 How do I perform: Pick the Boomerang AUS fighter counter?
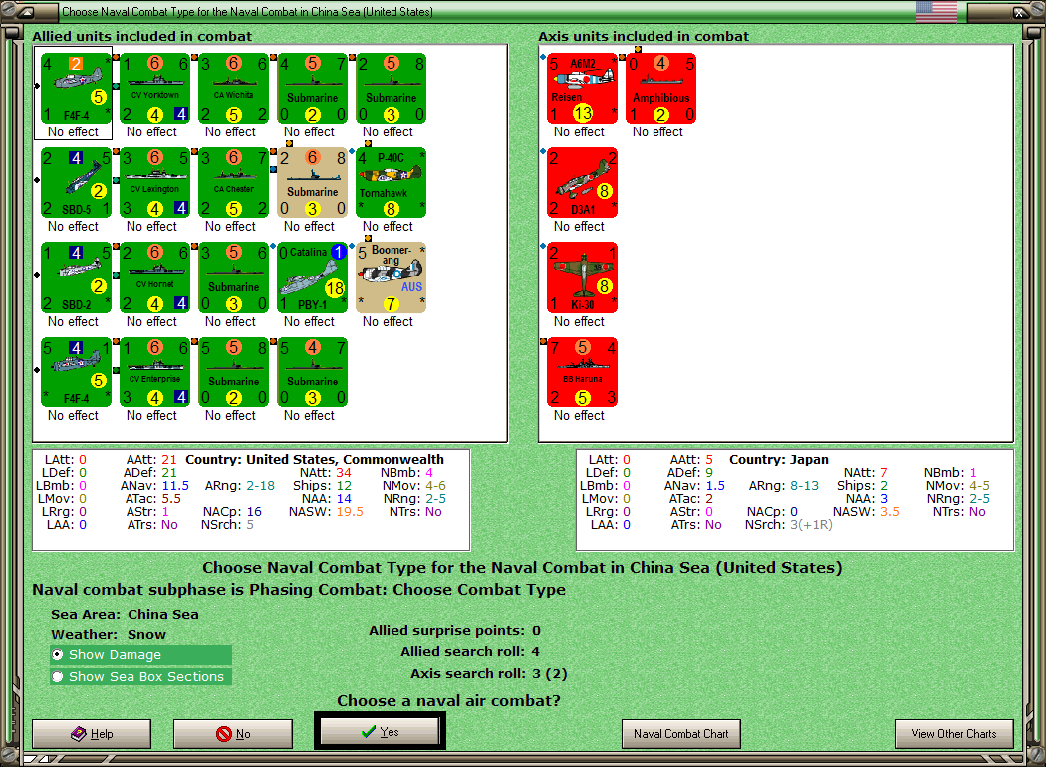point(391,278)
